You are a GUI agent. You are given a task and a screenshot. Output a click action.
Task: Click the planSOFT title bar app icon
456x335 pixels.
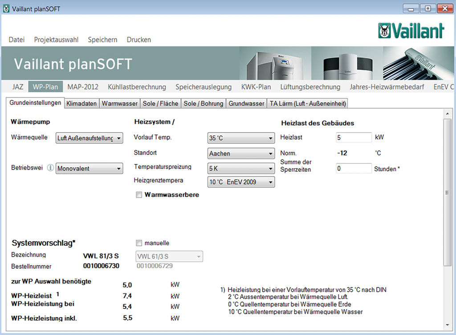(x=6, y=9)
